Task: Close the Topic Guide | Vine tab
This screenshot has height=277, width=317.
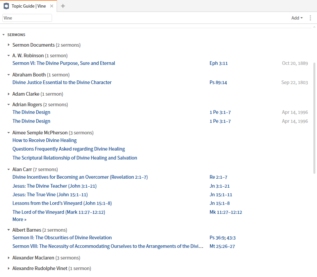Action: click(x=52, y=6)
